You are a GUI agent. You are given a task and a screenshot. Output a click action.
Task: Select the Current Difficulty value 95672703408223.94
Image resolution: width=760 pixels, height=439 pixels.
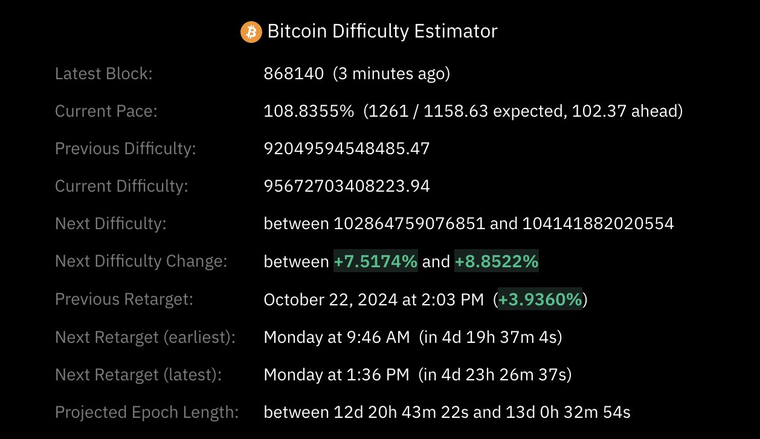pos(347,187)
